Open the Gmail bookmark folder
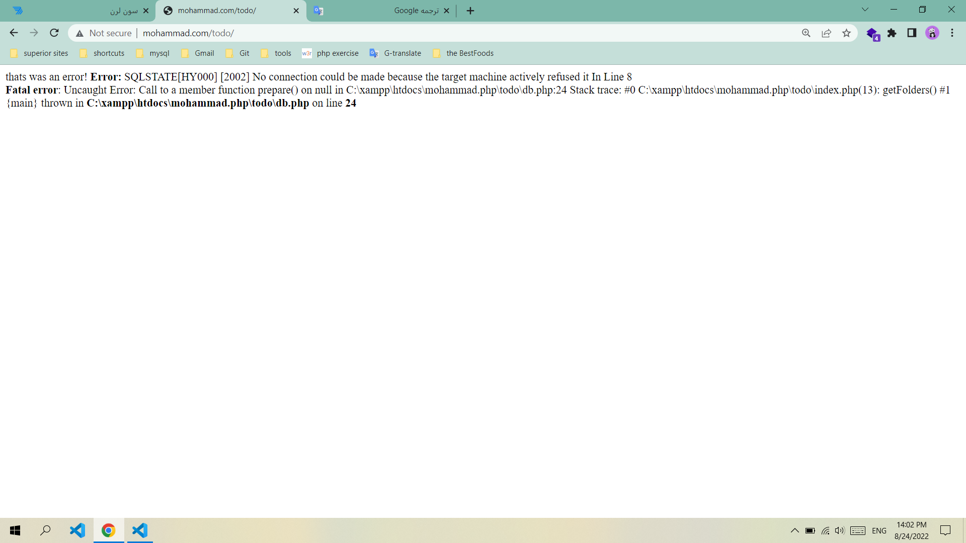The height and width of the screenshot is (543, 966). [198, 53]
